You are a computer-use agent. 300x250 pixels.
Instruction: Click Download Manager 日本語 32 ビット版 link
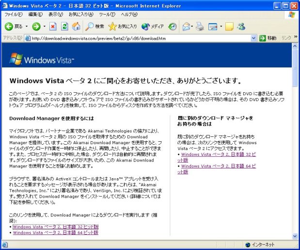pos(55,227)
